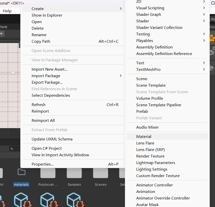Open C# Project entry
This screenshot has height=207, width=215.
pos(73,148)
